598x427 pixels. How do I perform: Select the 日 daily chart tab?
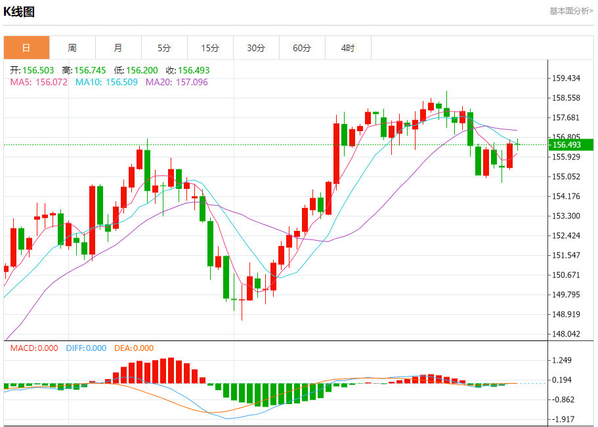click(x=26, y=48)
